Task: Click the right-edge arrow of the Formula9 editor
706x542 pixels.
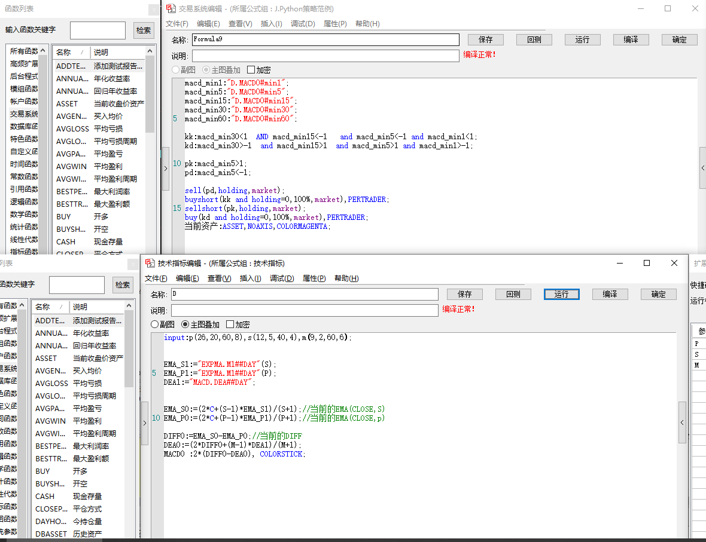Action: click(x=703, y=168)
